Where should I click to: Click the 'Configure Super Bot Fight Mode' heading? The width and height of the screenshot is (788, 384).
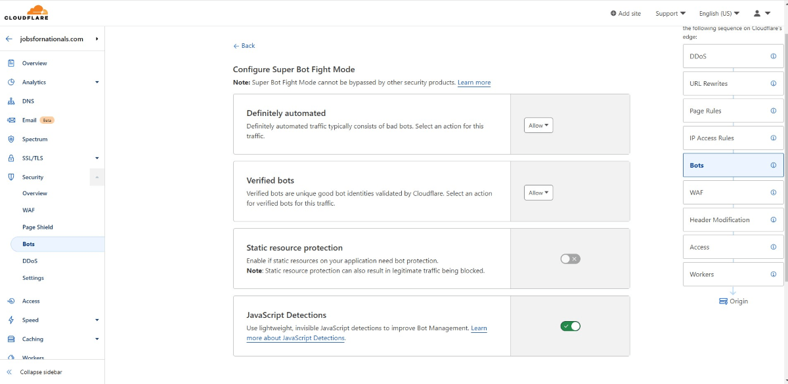[x=294, y=69]
